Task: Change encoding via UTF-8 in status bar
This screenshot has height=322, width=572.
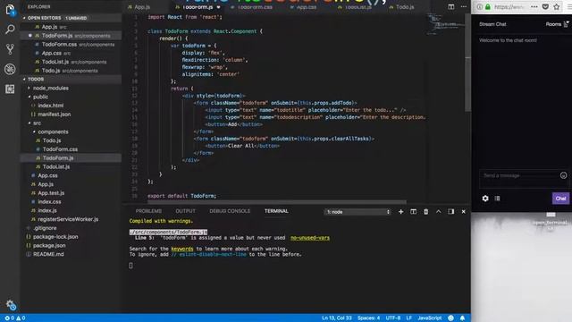Action: (x=393, y=318)
